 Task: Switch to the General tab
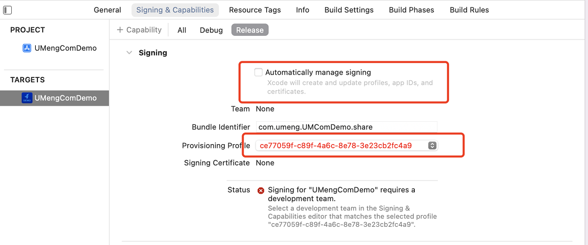[107, 10]
